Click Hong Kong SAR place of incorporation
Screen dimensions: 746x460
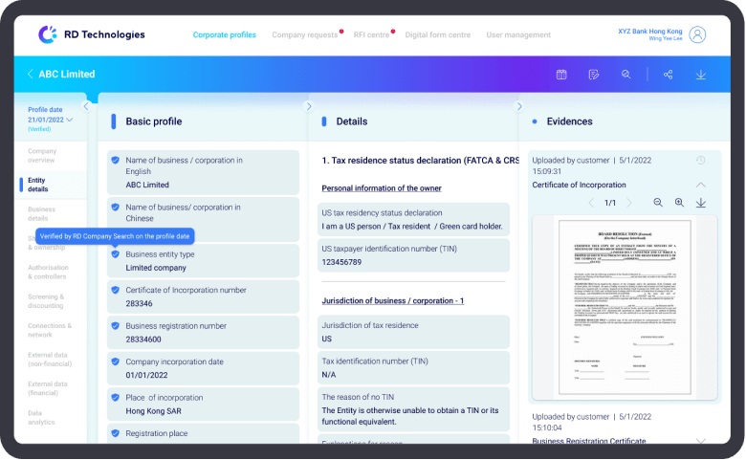pos(153,411)
